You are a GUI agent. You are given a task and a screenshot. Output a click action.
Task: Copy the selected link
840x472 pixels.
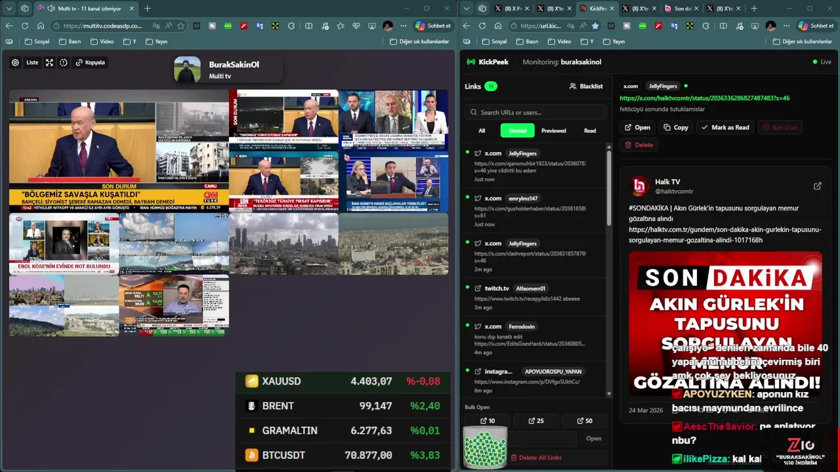pyautogui.click(x=676, y=127)
